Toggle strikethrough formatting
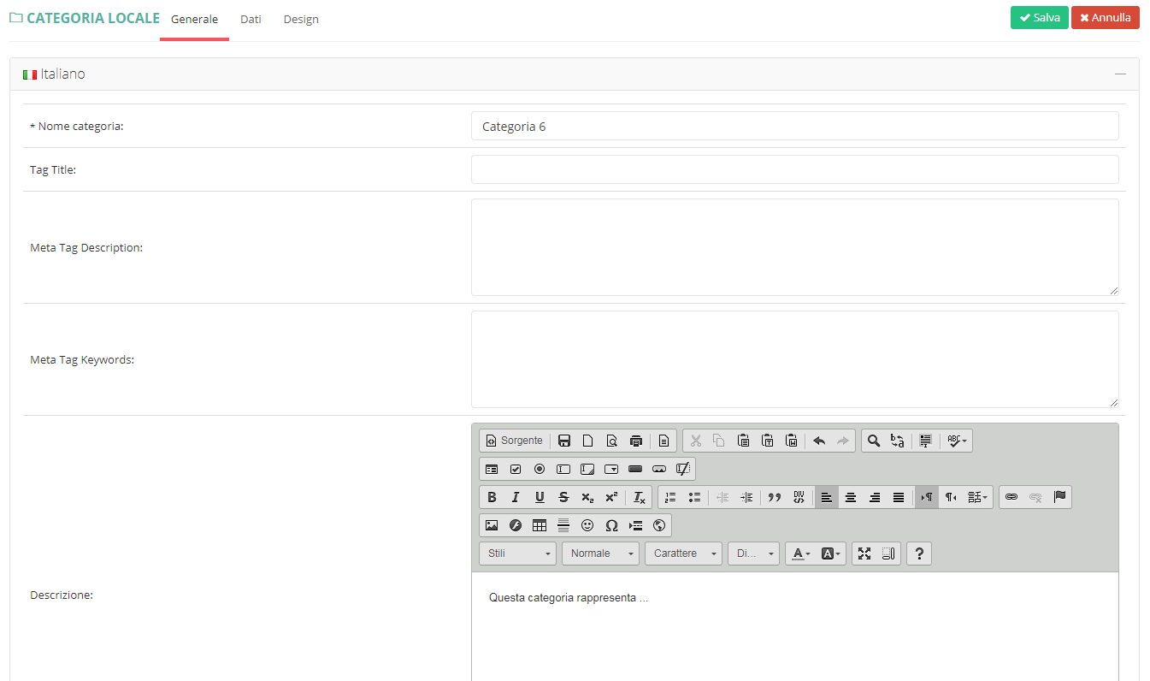The width and height of the screenshot is (1150, 681). pyautogui.click(x=563, y=497)
